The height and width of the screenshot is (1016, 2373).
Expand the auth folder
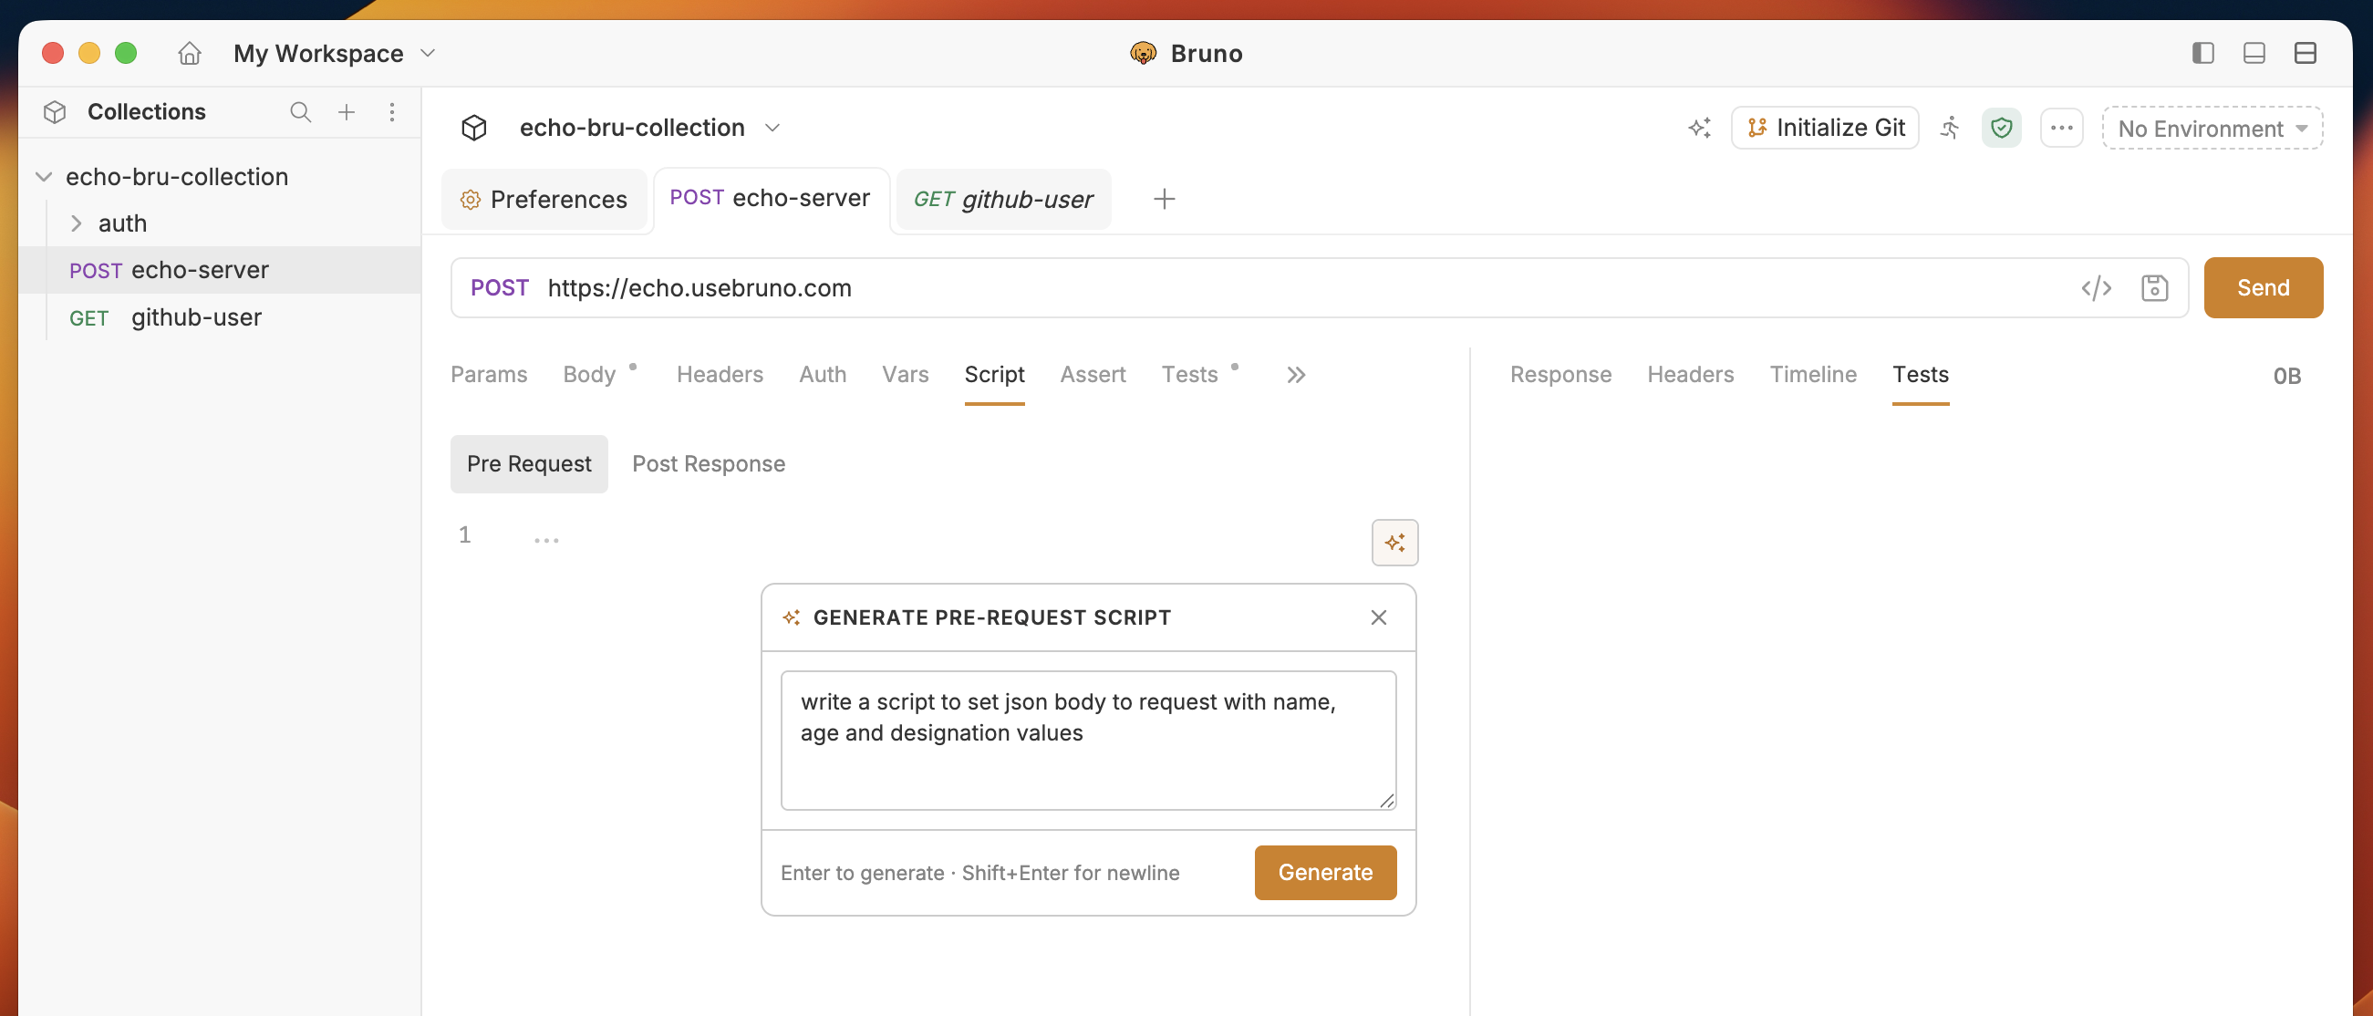point(77,223)
